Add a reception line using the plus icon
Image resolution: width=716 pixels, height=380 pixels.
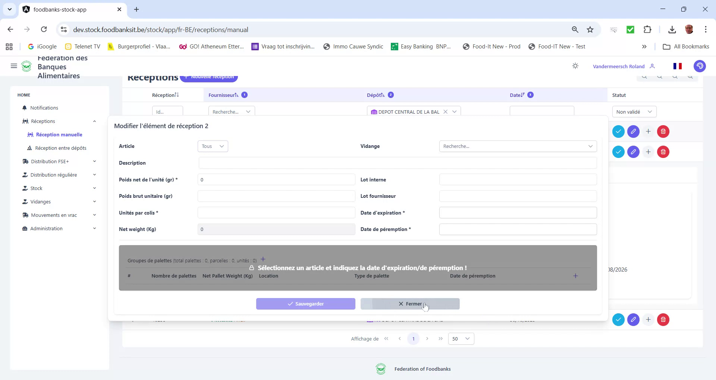[648, 131]
